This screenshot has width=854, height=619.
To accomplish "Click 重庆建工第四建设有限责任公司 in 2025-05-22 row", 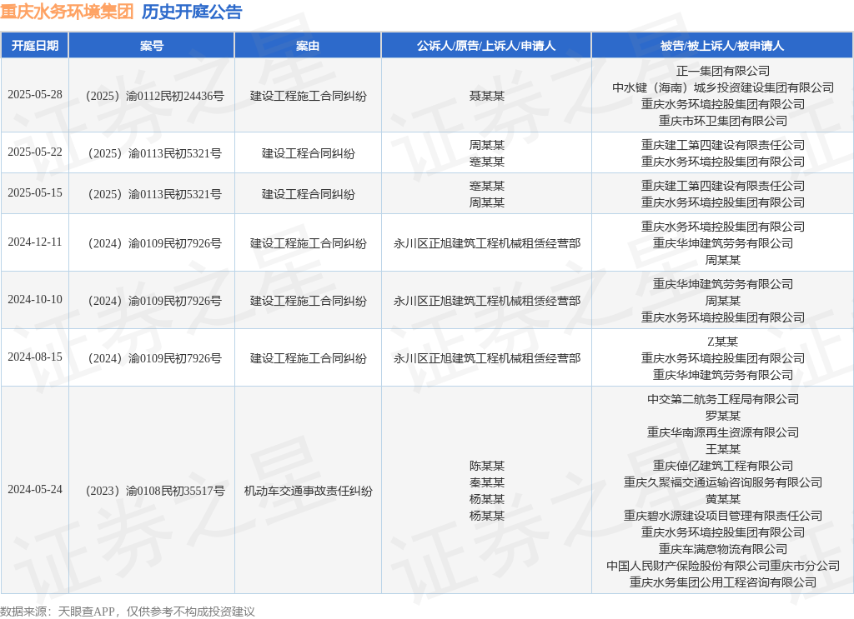I will point(723,145).
